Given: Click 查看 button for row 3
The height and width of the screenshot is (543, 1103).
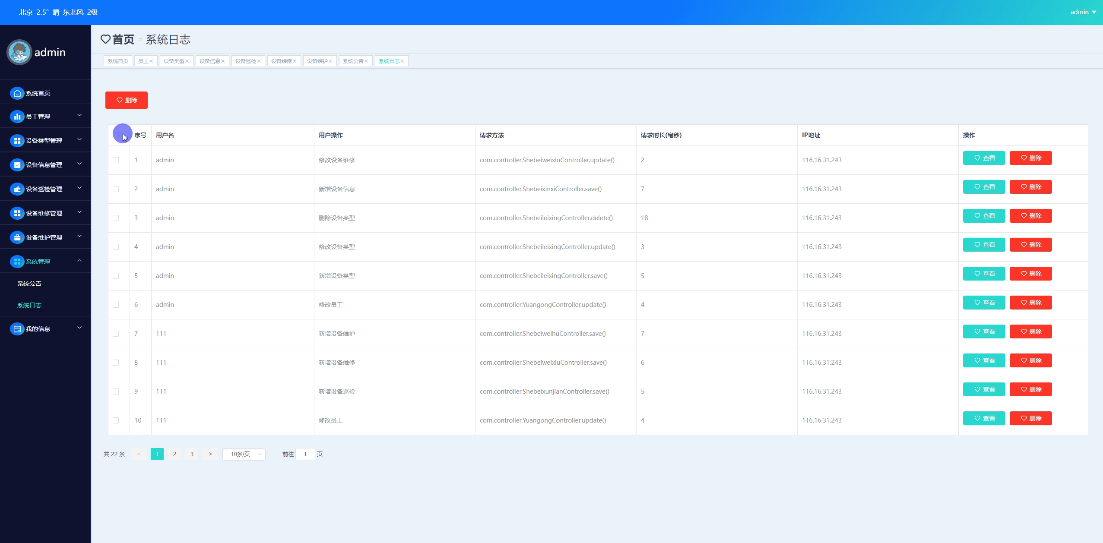Looking at the screenshot, I should click(984, 216).
